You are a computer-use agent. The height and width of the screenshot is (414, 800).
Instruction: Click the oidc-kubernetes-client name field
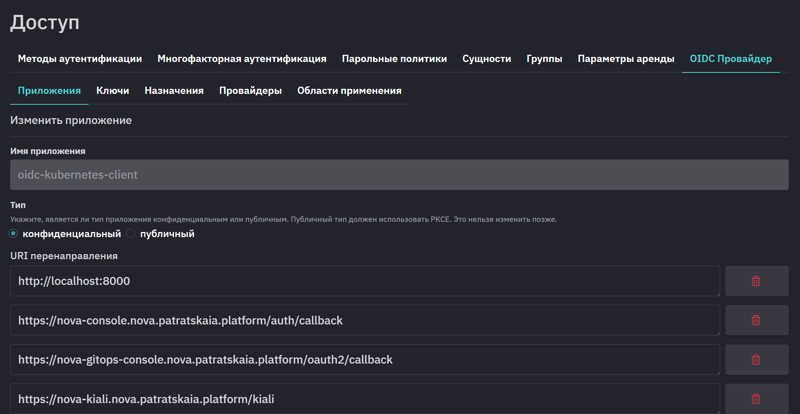399,175
